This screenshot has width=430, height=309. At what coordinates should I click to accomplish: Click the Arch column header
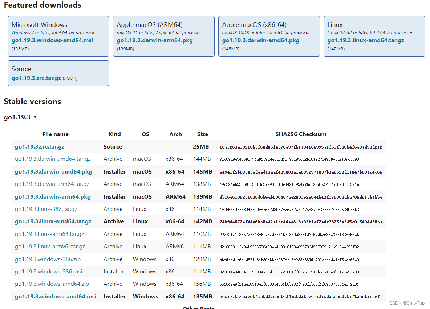pyautogui.click(x=175, y=134)
